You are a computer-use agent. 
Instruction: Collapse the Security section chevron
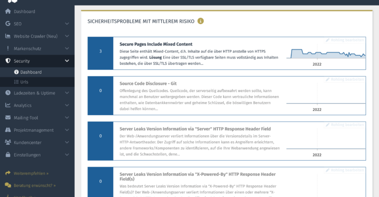[x=67, y=61]
